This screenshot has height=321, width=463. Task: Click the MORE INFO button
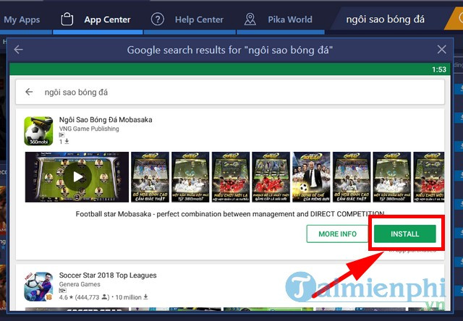pos(336,234)
